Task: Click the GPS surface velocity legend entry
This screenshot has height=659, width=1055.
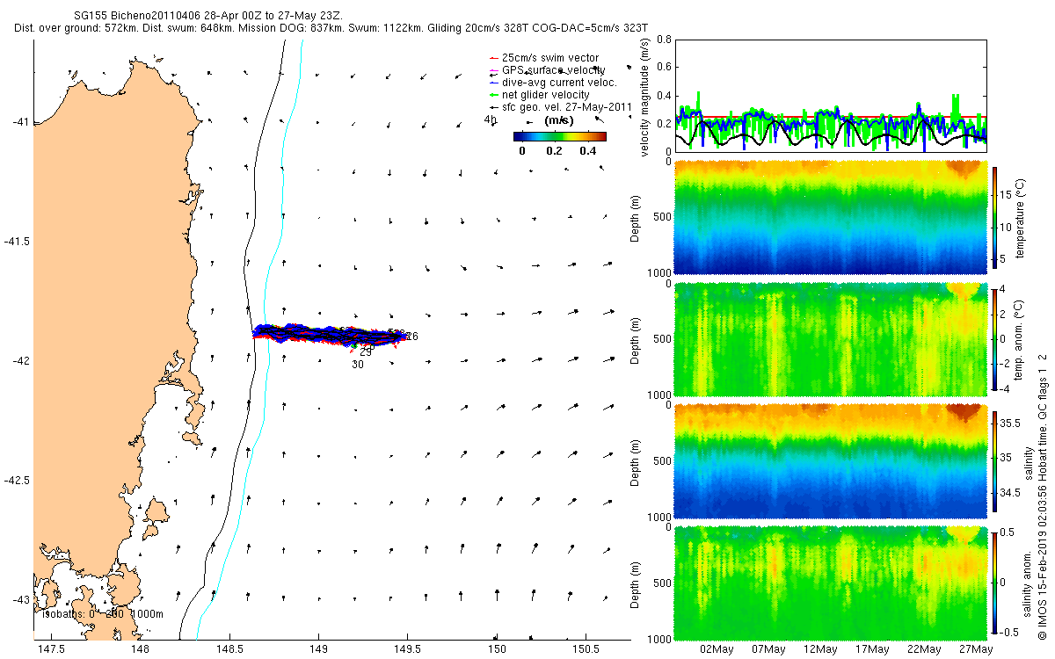Action: click(546, 69)
